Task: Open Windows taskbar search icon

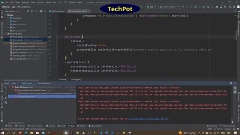Action: [8, 133]
